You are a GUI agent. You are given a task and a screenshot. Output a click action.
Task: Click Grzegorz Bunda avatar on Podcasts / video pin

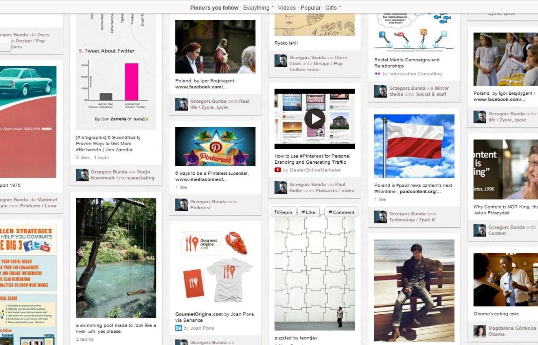click(281, 187)
